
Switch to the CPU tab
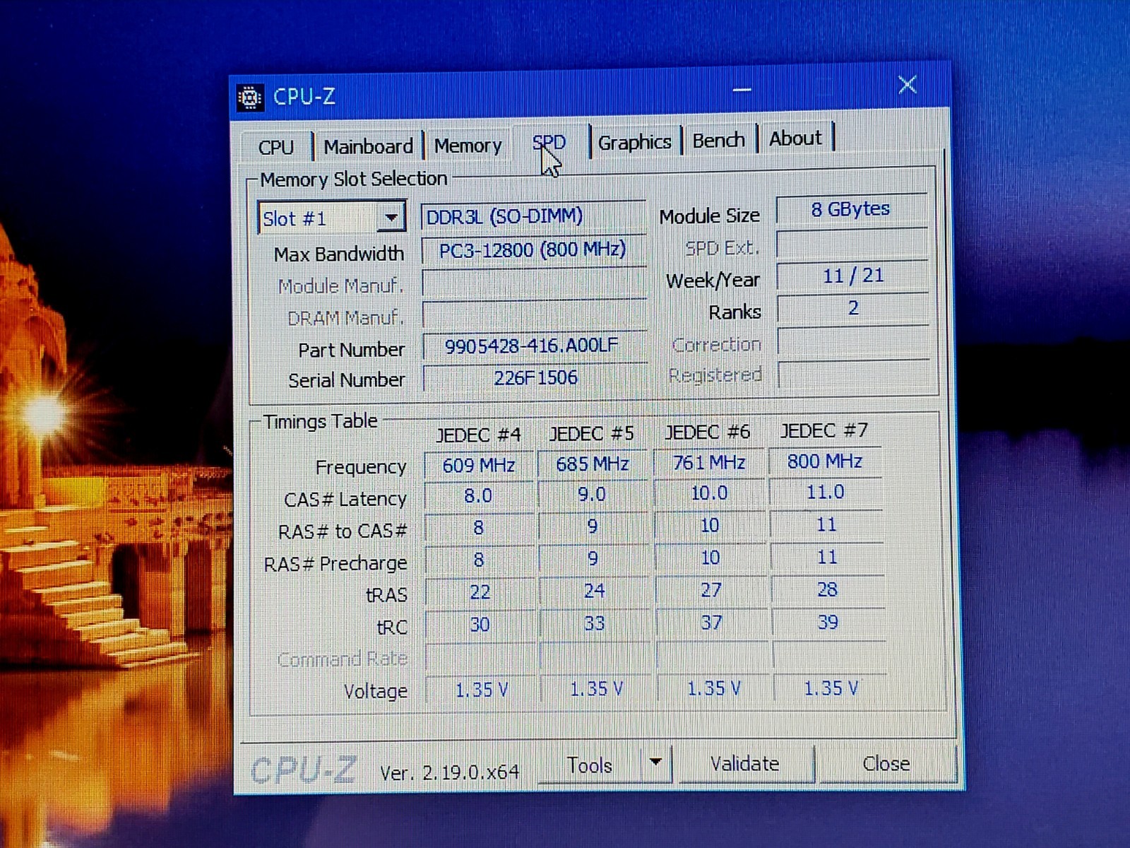coord(275,147)
